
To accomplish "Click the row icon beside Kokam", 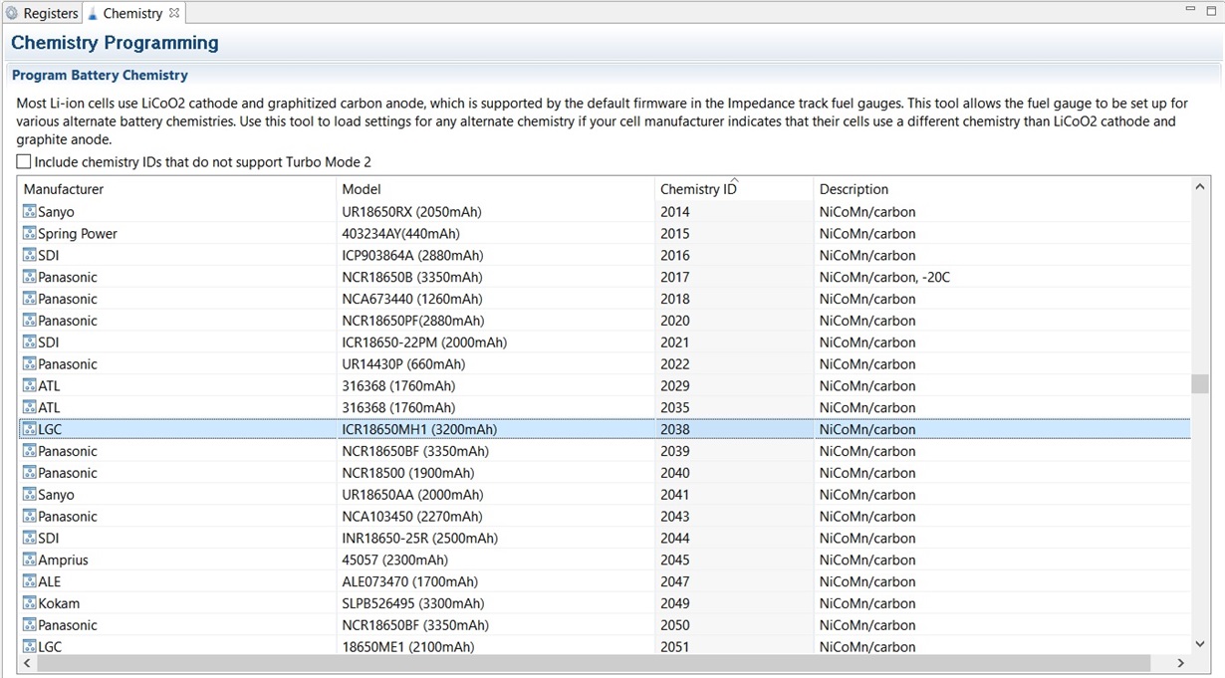I will [29, 603].
